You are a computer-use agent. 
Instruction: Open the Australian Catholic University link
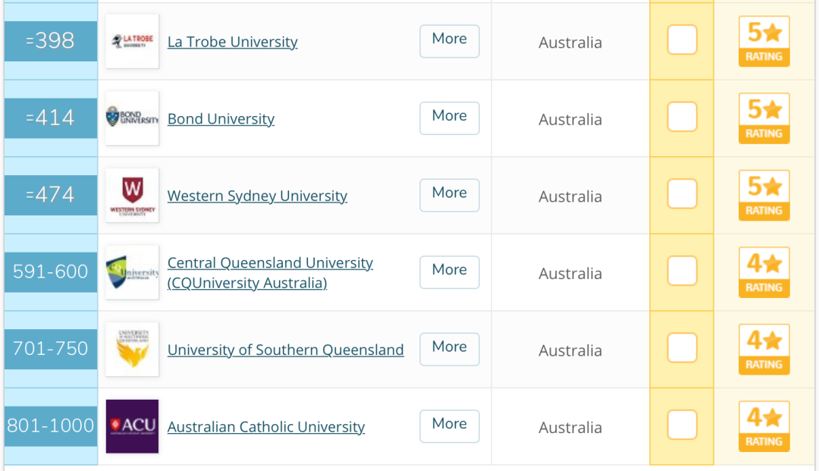coord(266,426)
